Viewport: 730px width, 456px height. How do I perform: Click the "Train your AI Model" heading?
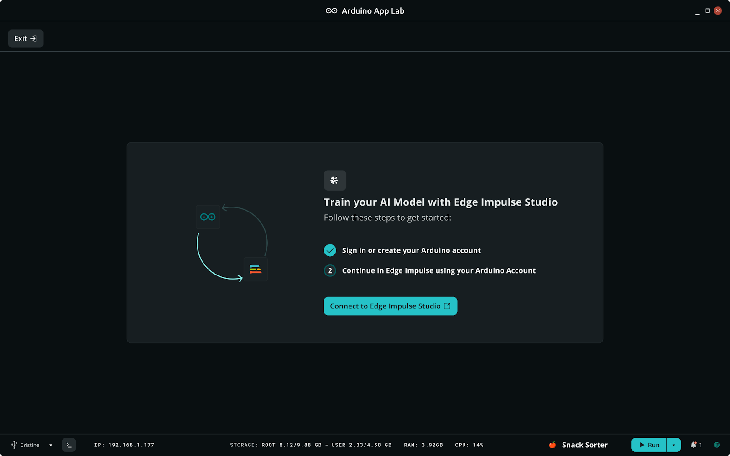441,202
